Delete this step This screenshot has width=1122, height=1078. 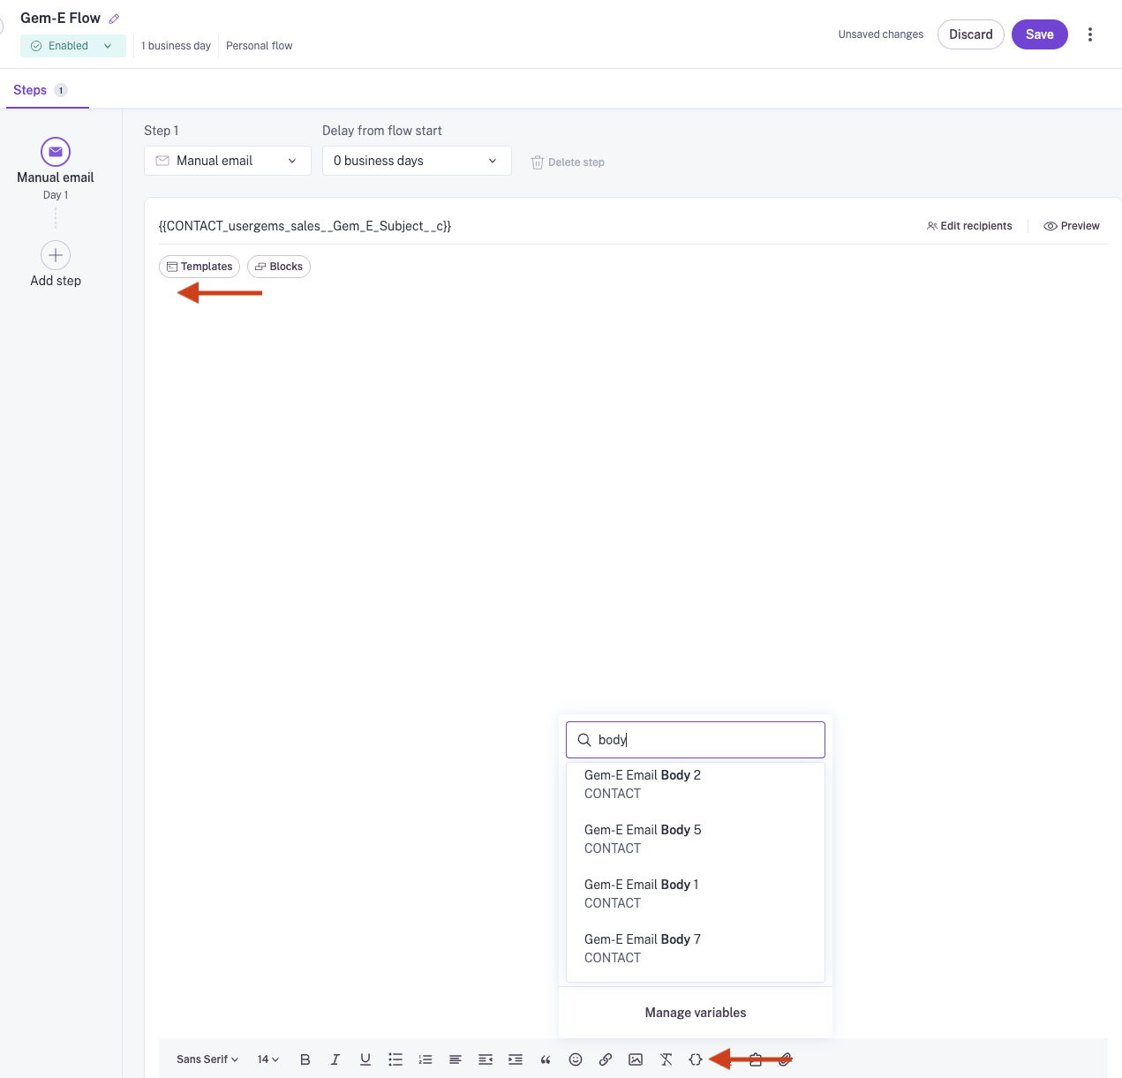pyautogui.click(x=568, y=162)
